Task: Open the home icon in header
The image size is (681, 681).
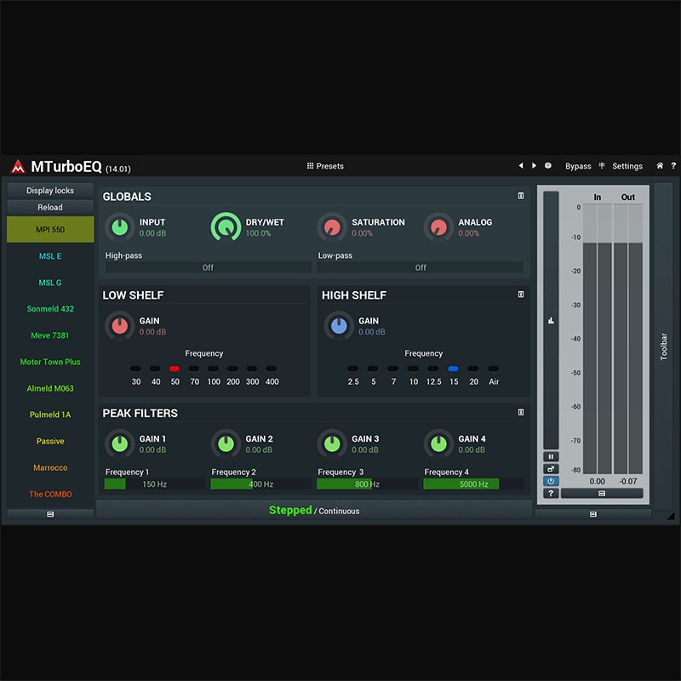Action: [659, 165]
